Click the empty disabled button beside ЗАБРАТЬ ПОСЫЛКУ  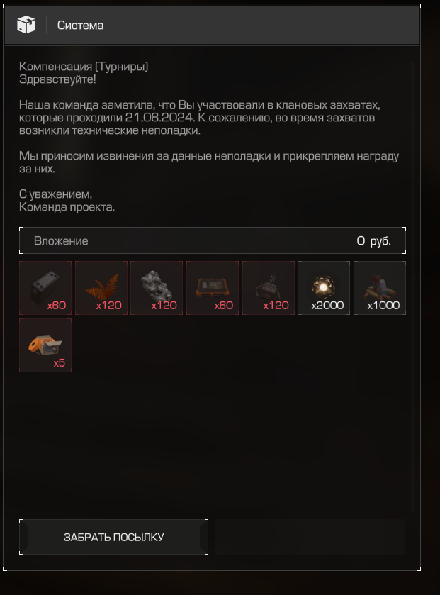click(310, 537)
